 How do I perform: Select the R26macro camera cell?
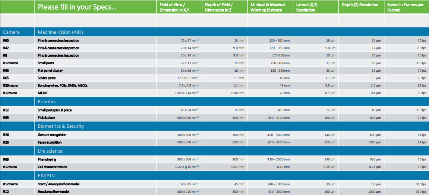click(10, 85)
